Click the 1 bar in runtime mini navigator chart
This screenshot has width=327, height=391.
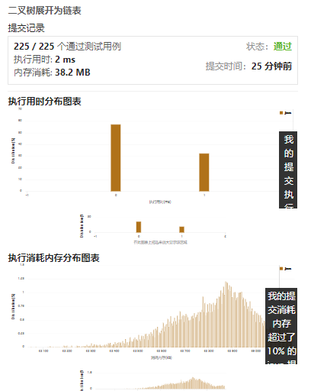click(181, 230)
